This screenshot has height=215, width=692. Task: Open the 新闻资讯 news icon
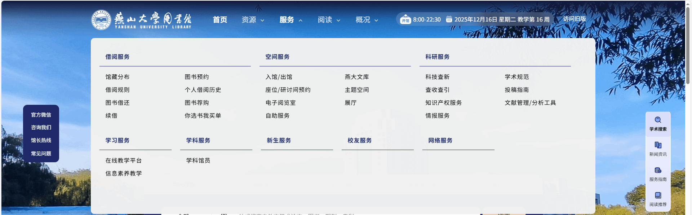click(658, 145)
